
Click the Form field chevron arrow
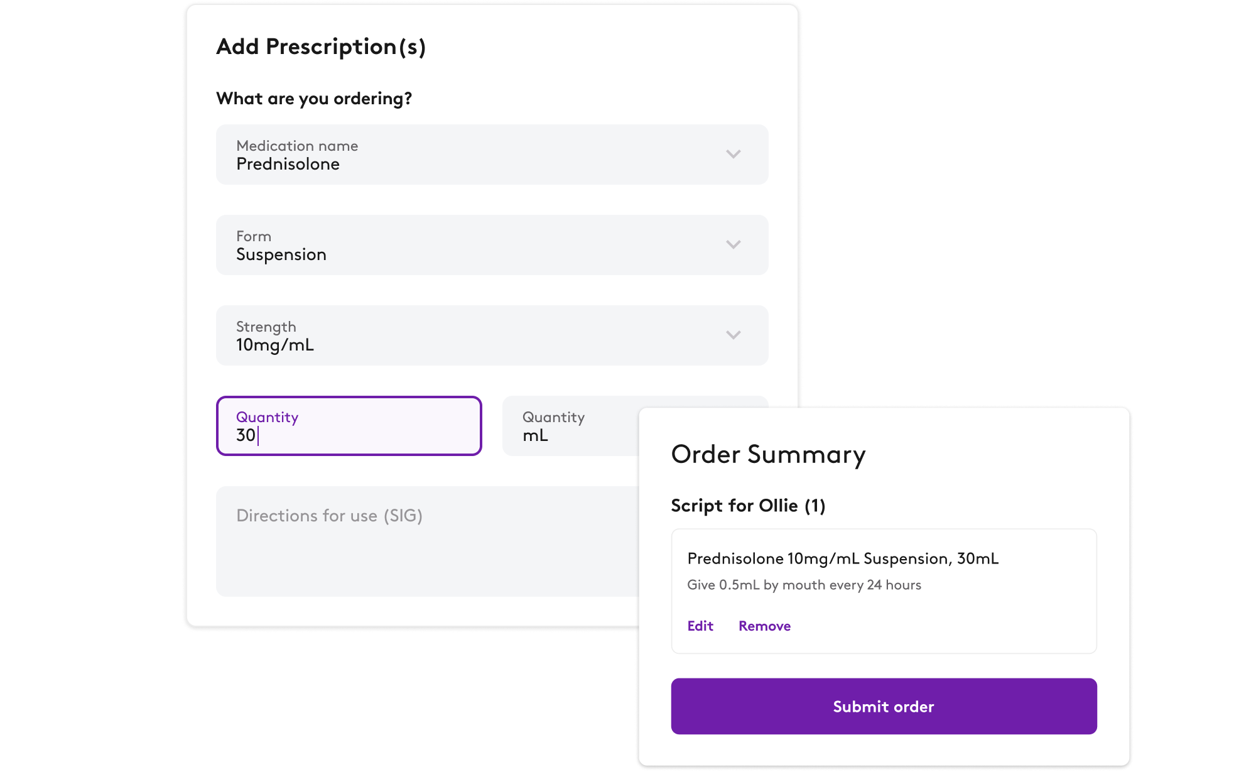coord(733,245)
